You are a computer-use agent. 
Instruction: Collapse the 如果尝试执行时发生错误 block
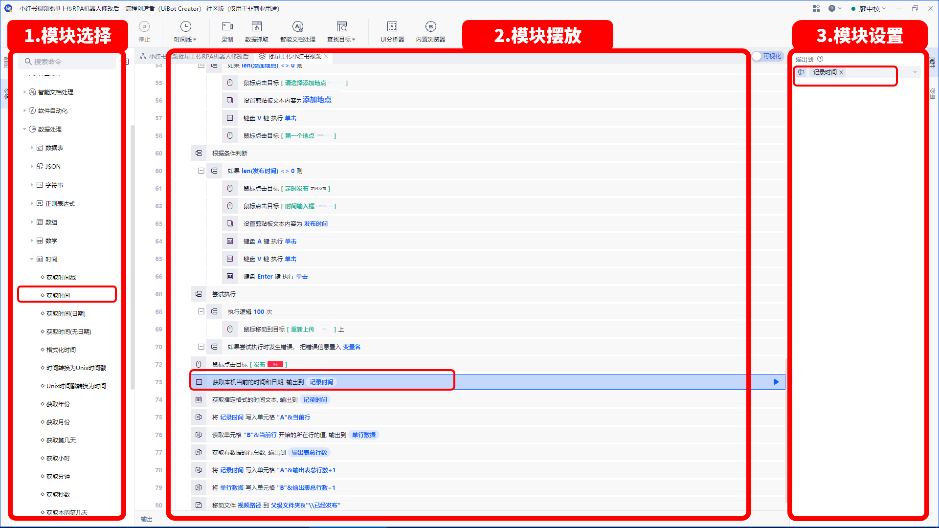tap(201, 347)
